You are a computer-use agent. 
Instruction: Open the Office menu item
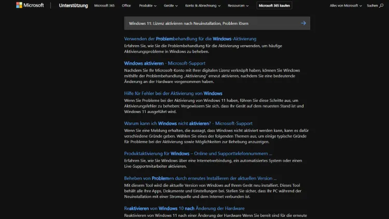[x=126, y=6]
